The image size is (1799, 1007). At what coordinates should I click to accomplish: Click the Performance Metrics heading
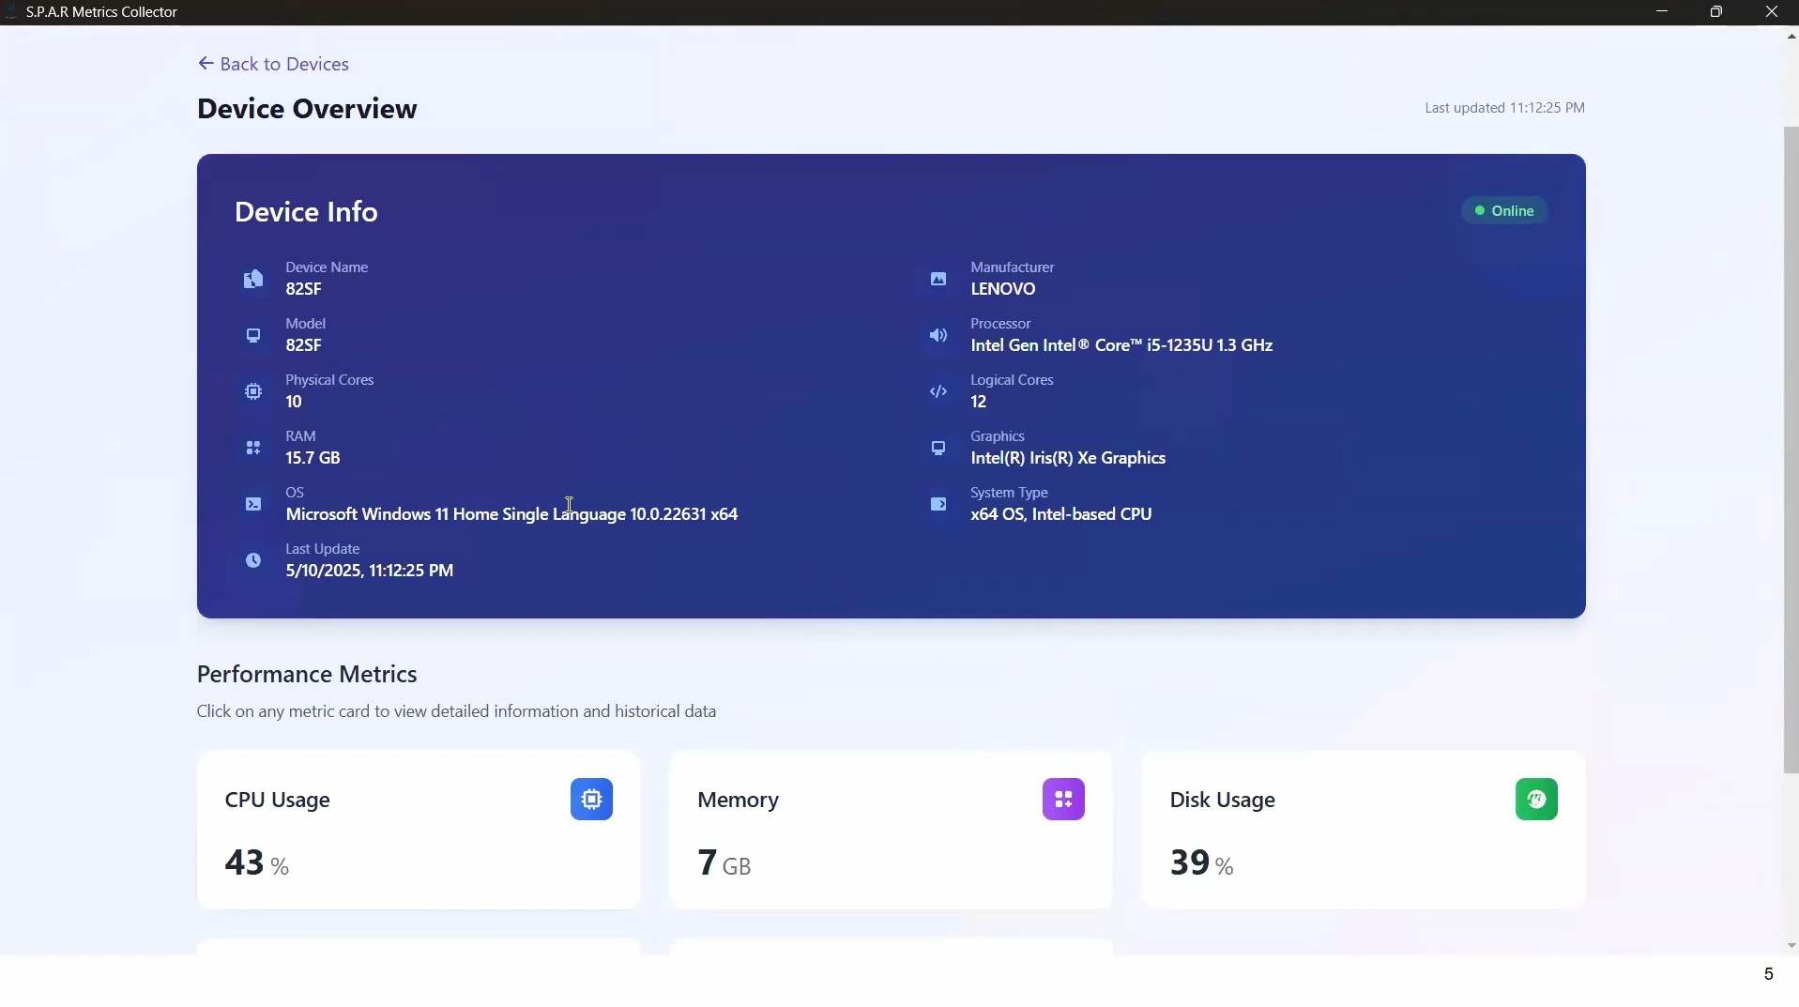tap(307, 674)
